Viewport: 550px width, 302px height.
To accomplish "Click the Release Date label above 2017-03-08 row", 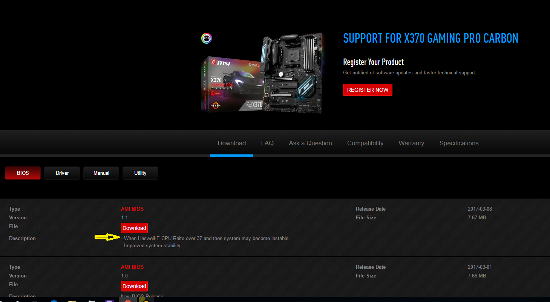I will 371,209.
